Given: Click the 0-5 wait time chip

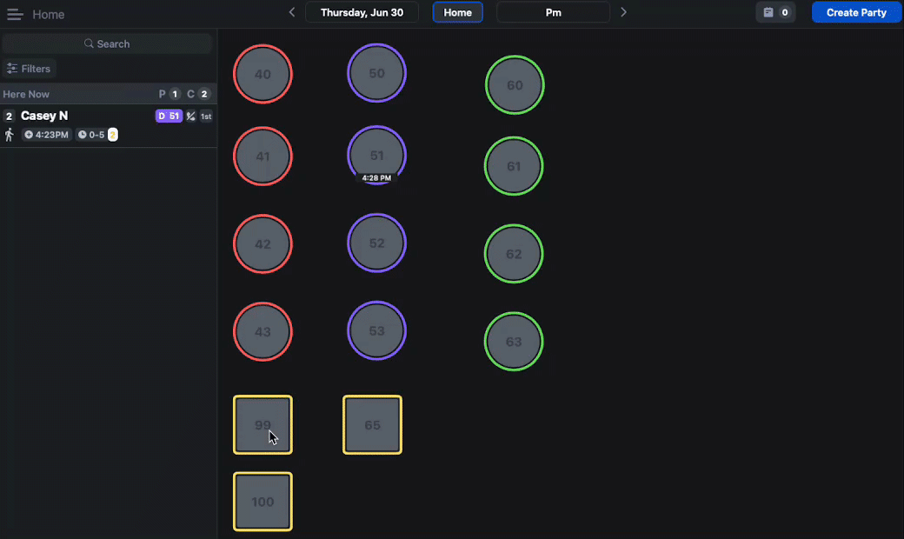Looking at the screenshot, I should pos(91,135).
